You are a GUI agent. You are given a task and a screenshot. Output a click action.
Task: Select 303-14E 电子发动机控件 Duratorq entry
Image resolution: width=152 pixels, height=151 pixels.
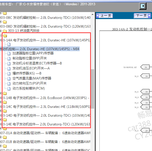click(45, 124)
